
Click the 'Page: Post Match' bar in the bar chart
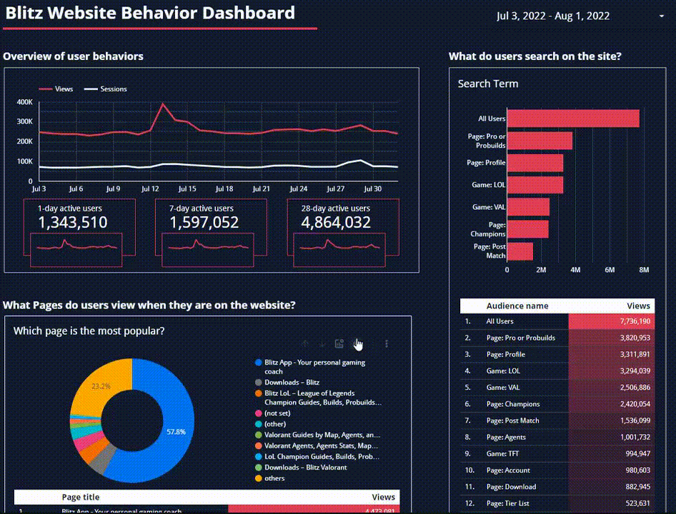point(520,251)
